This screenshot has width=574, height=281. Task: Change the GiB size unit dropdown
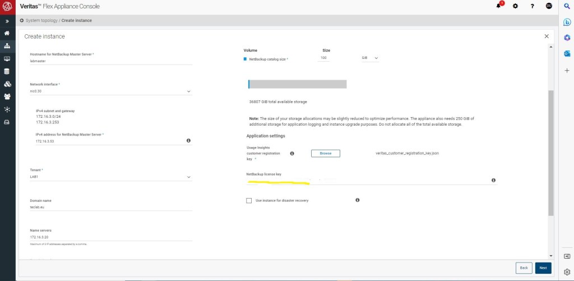click(369, 58)
